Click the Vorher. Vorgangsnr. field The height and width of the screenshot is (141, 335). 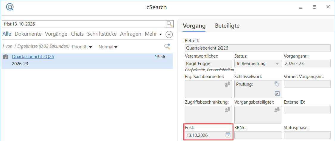[307, 84]
